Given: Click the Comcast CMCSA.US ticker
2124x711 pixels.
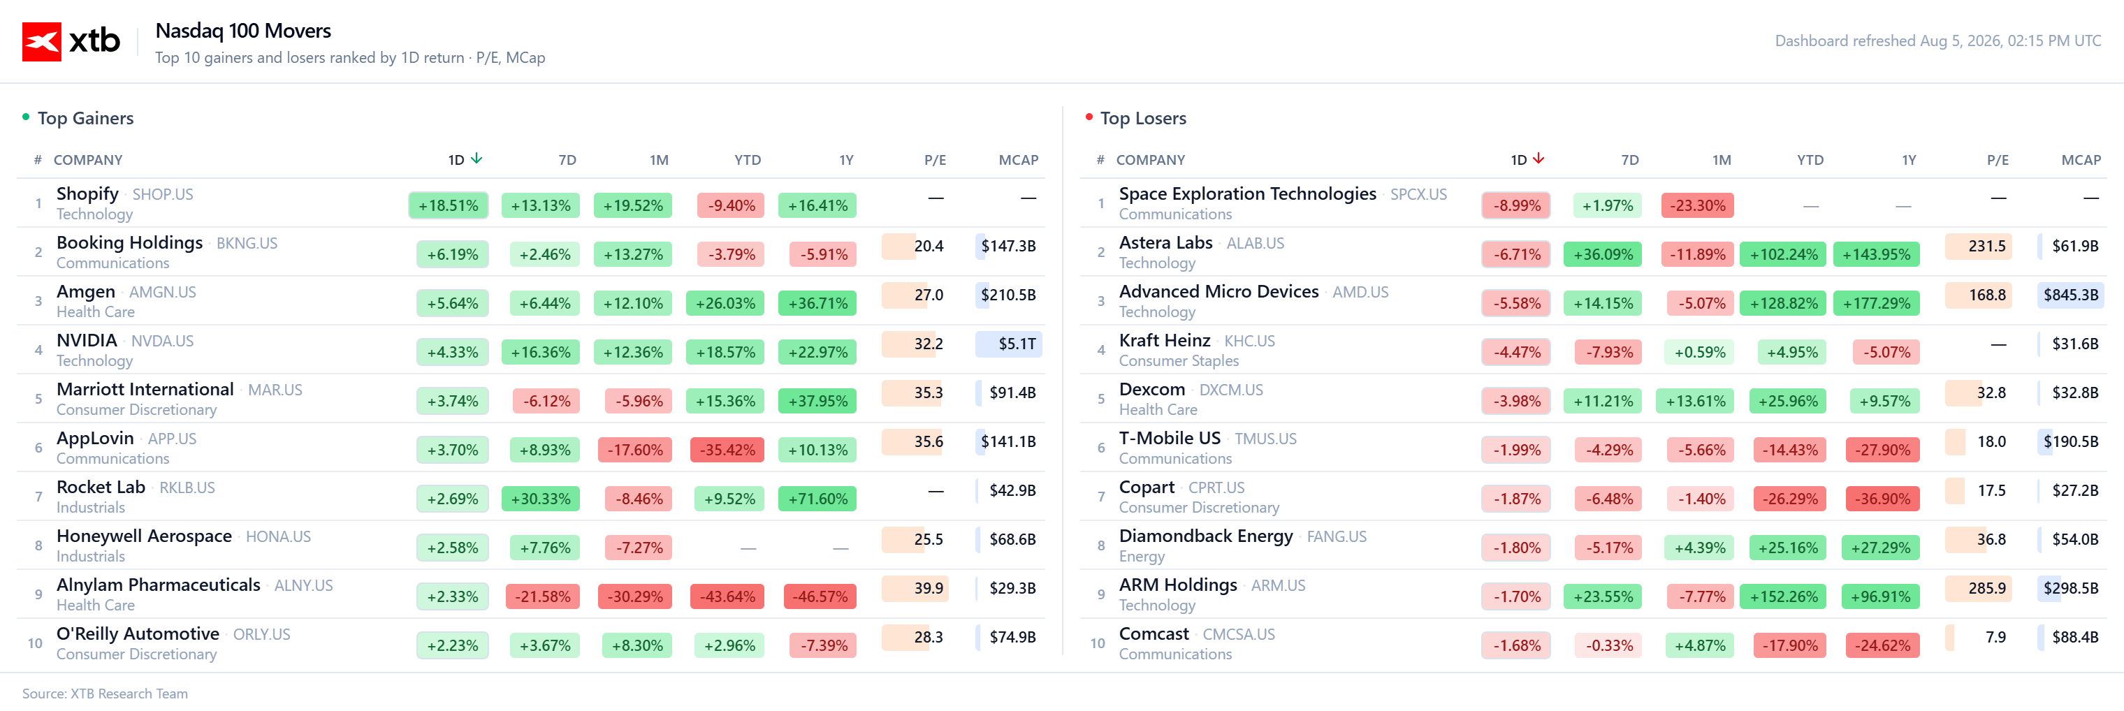Looking at the screenshot, I should tap(1239, 634).
